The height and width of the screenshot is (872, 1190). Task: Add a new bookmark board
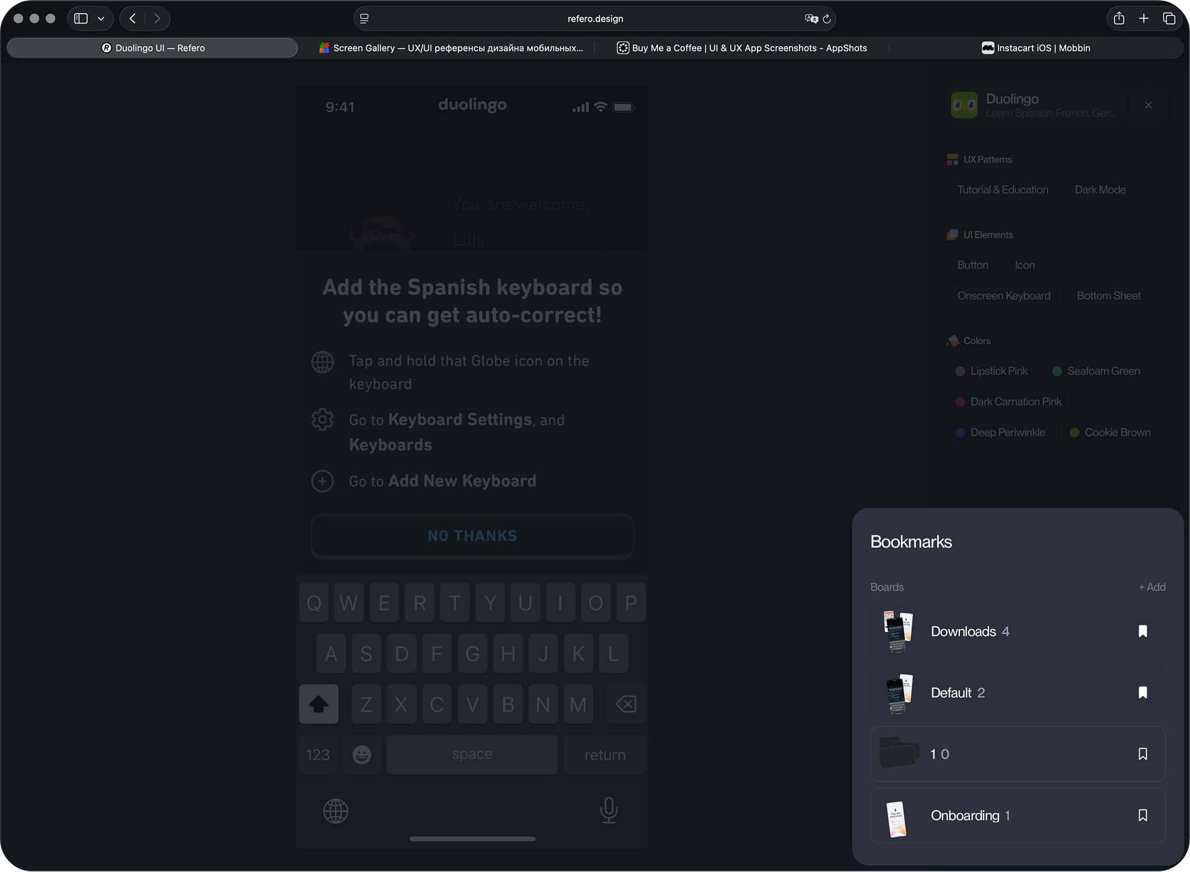tap(1152, 587)
